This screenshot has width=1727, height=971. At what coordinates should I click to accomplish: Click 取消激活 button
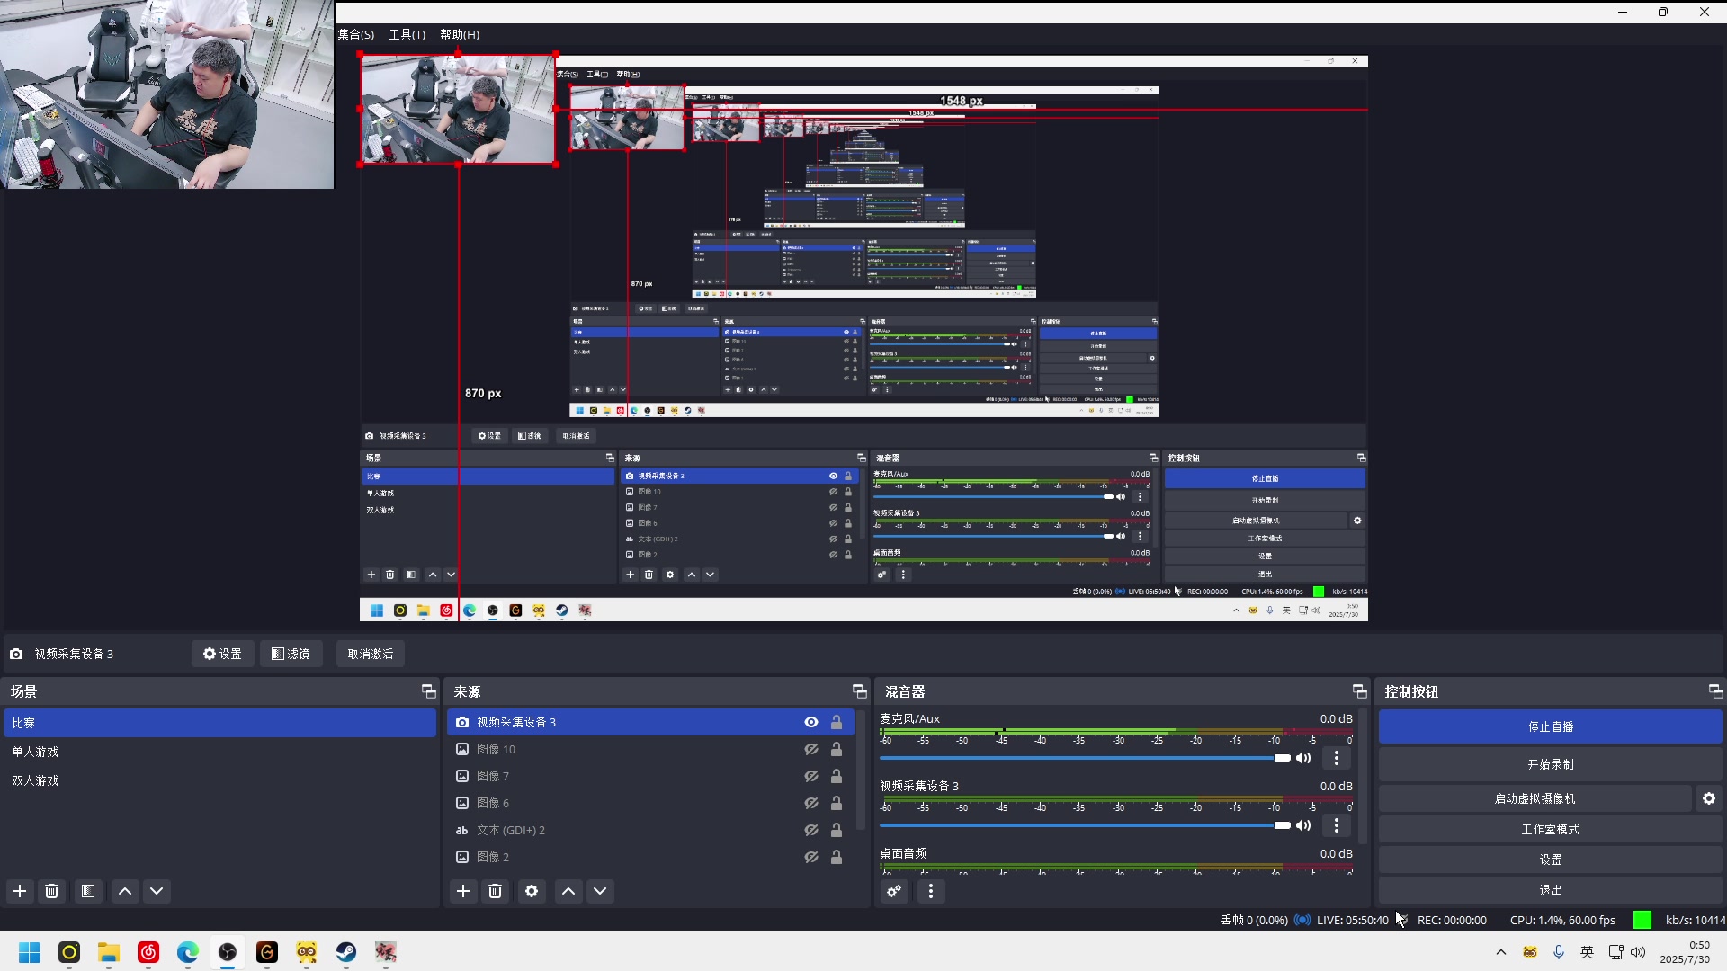(371, 654)
